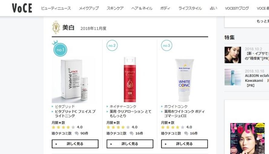Click the gold V emblem beside 美白
The image size is (269, 154).
[56, 27]
